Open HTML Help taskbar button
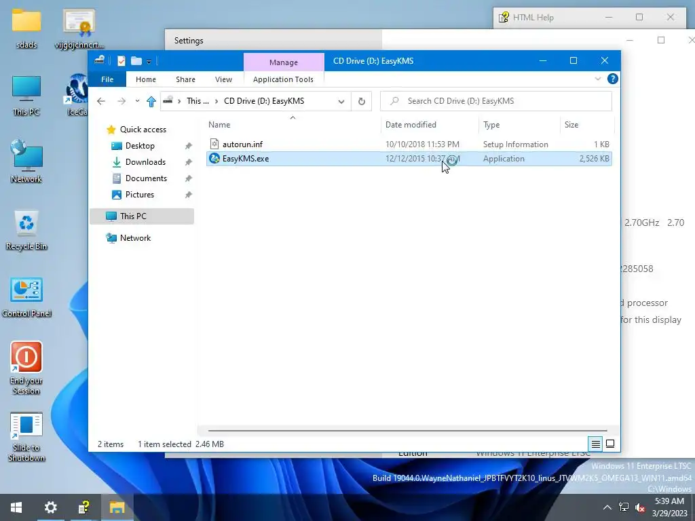Screen dimensions: 695x521 coord(83,507)
